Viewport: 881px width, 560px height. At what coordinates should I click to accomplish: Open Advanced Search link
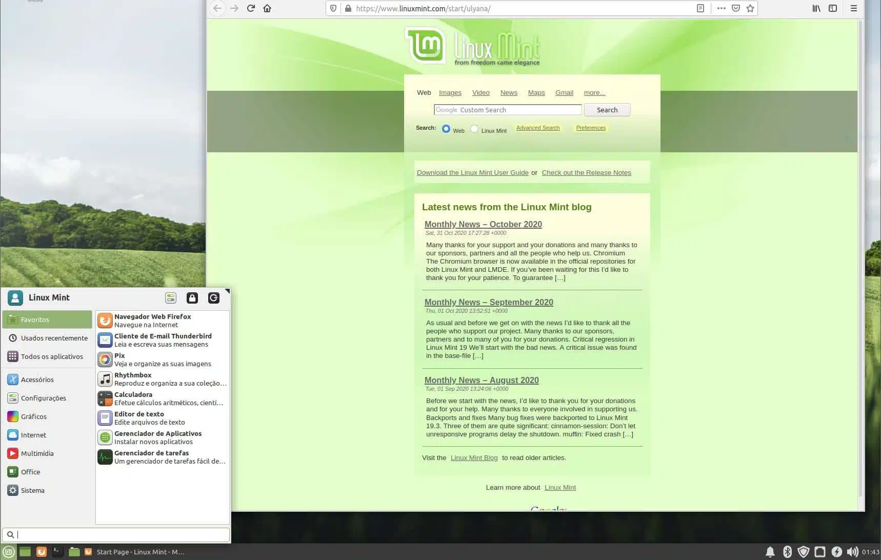[x=538, y=128]
